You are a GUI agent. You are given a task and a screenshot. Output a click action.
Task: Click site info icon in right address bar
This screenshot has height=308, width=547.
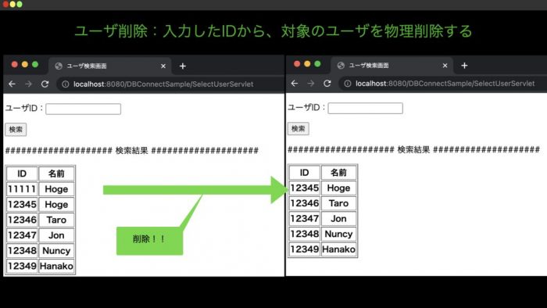(x=348, y=84)
